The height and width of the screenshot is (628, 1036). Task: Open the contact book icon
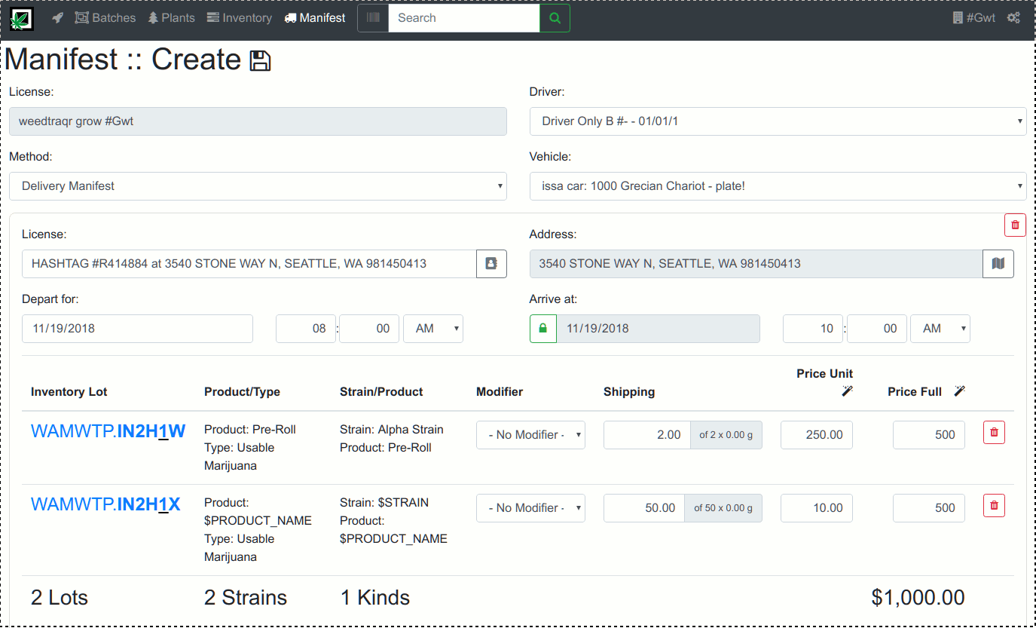(491, 264)
